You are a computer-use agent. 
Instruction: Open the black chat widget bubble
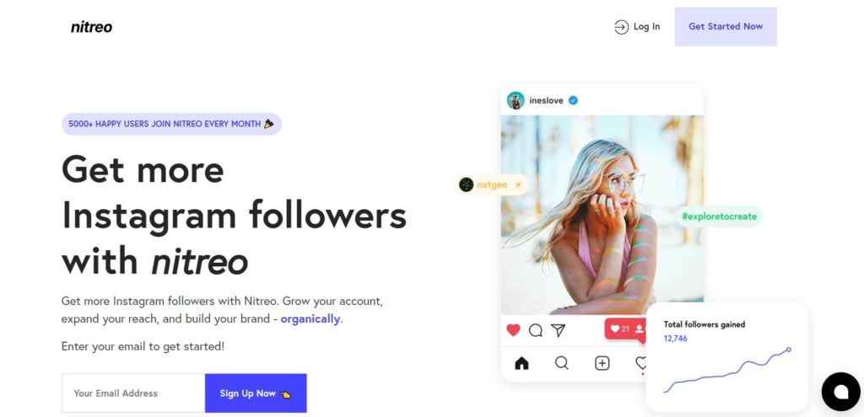click(840, 391)
